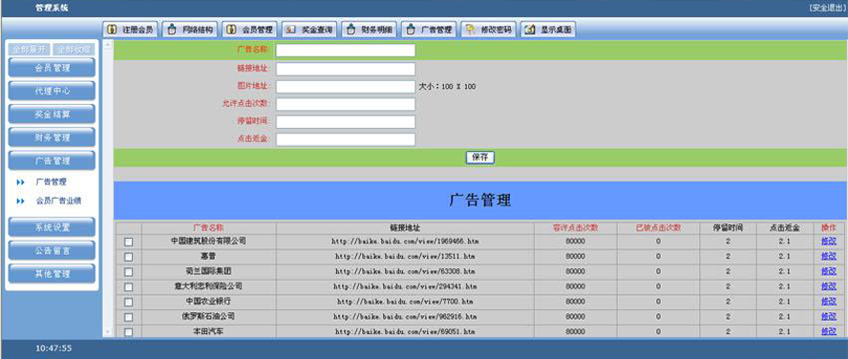848x359 pixels.
Task: Expand the 会员管理 sidebar section
Action: [52, 68]
